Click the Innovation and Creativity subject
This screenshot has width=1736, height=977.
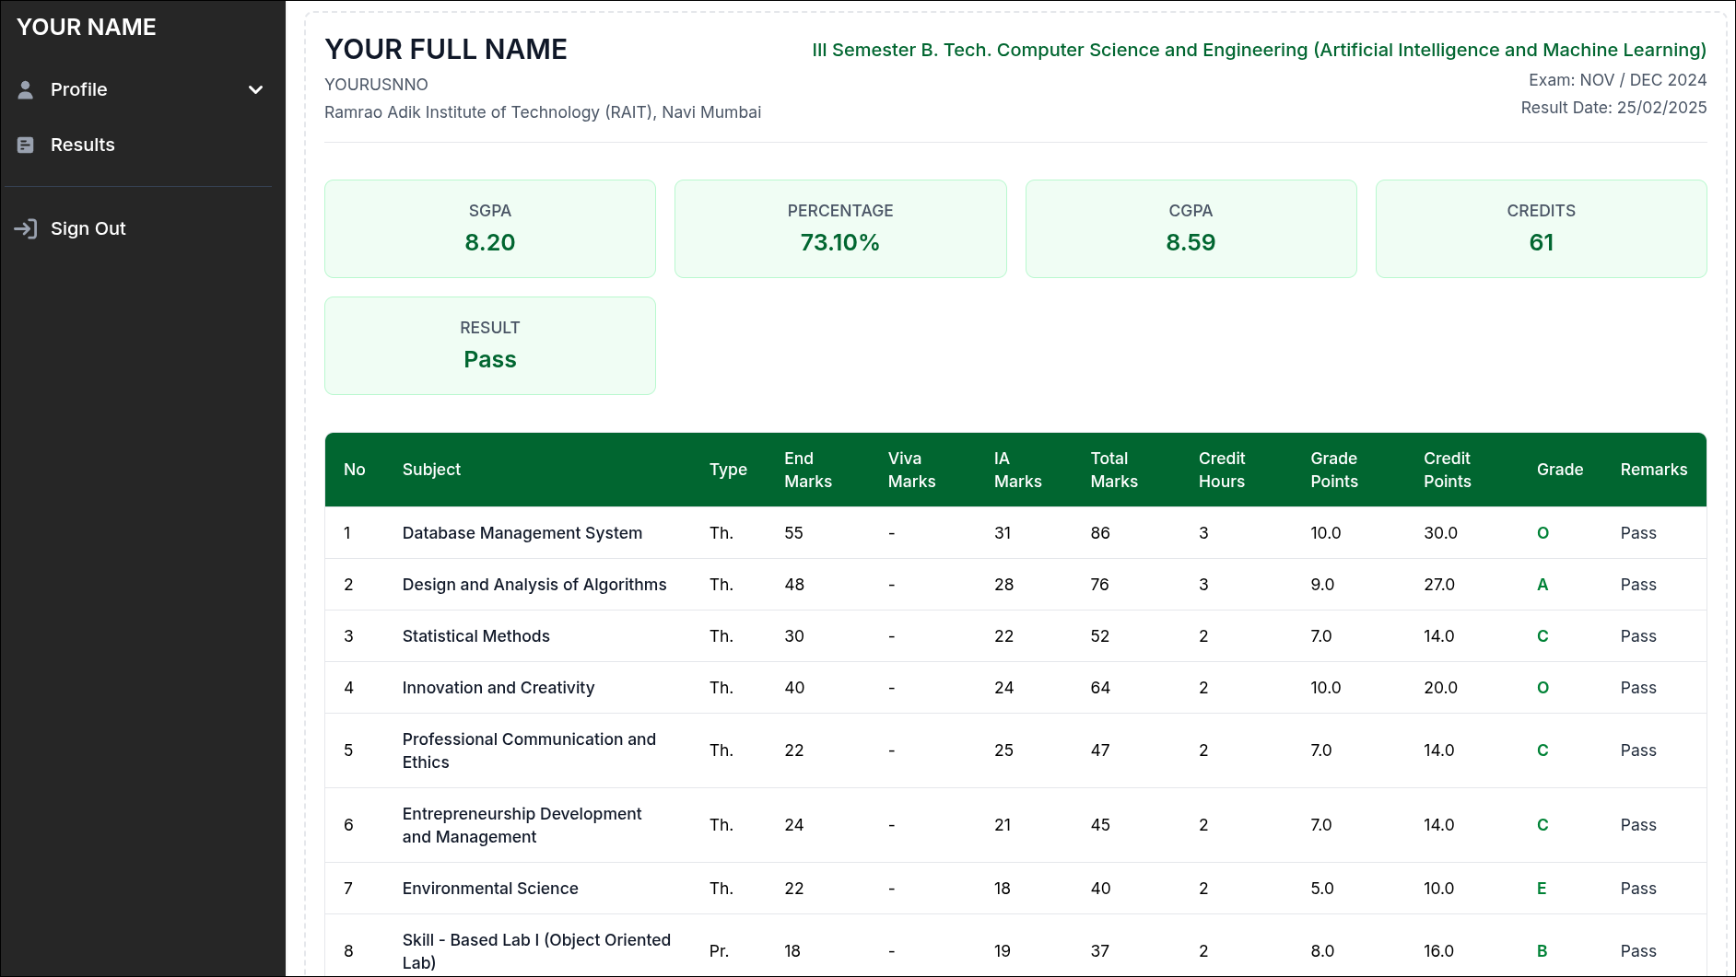[499, 688]
